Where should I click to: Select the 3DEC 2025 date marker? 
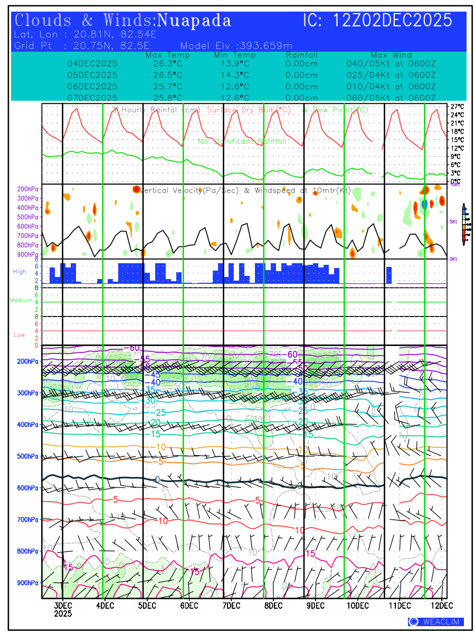coord(63,609)
